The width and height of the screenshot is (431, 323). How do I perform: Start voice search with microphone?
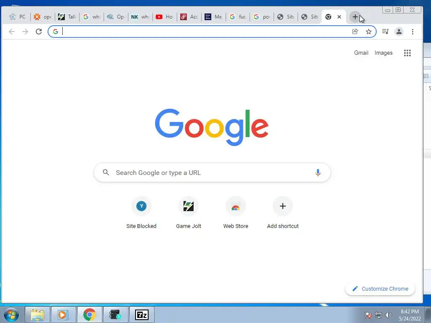[x=318, y=172]
